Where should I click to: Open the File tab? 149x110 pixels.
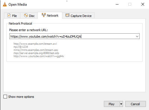click(x=12, y=16)
